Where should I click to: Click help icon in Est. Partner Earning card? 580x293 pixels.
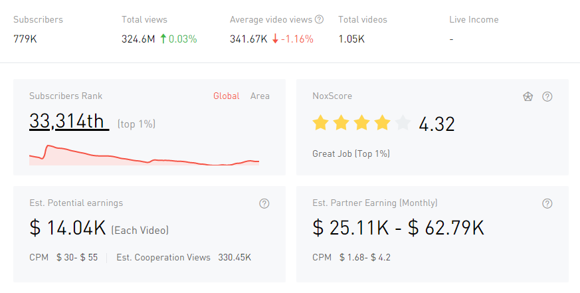[547, 203]
